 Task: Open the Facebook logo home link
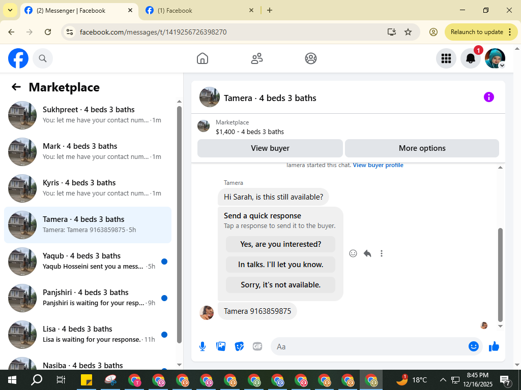[x=18, y=58]
